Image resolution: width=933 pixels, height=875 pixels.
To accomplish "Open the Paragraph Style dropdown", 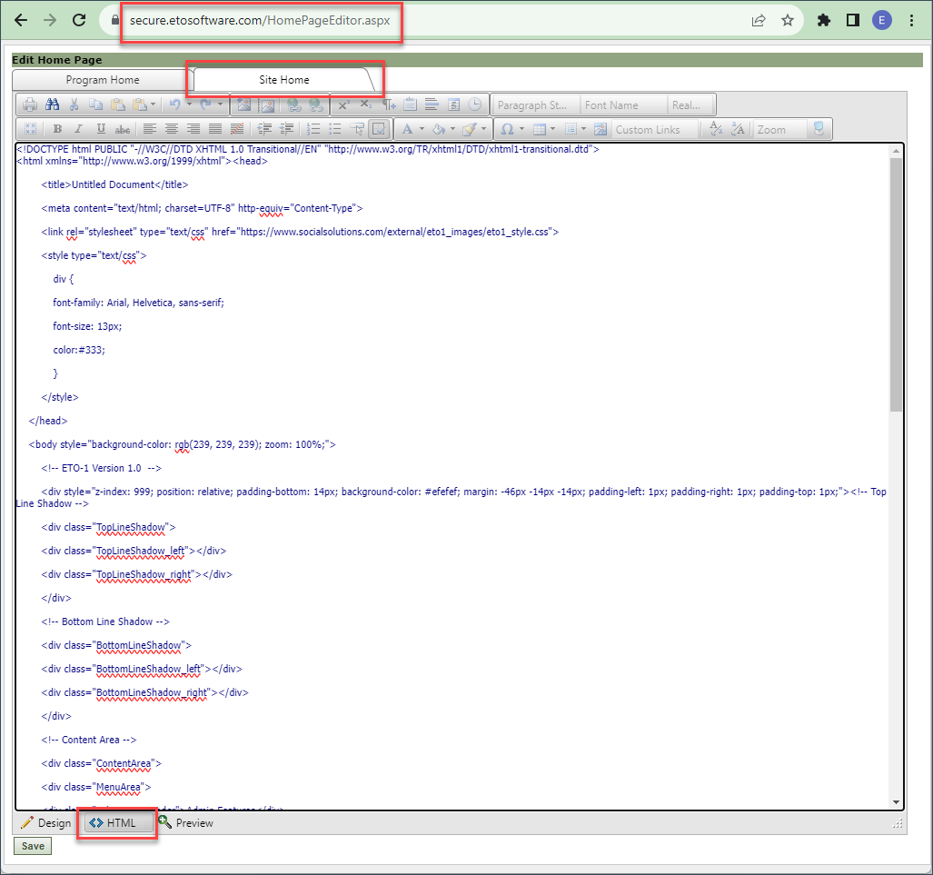I will [x=535, y=105].
